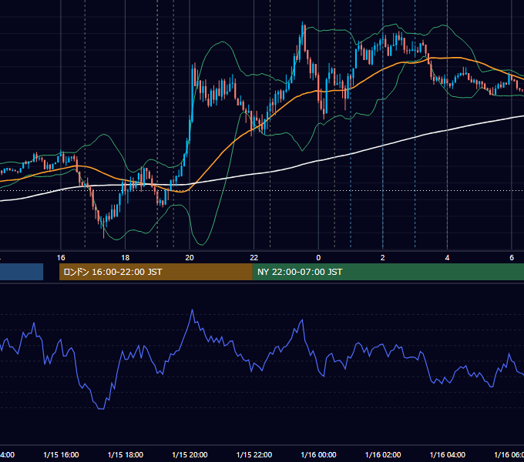Click the 4 hour label on price chart axis
The height and width of the screenshot is (462, 524).
(447, 258)
